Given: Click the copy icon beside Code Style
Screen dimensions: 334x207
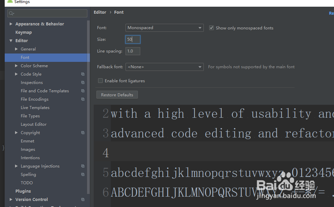Looking at the screenshot, I should [x=83, y=74].
